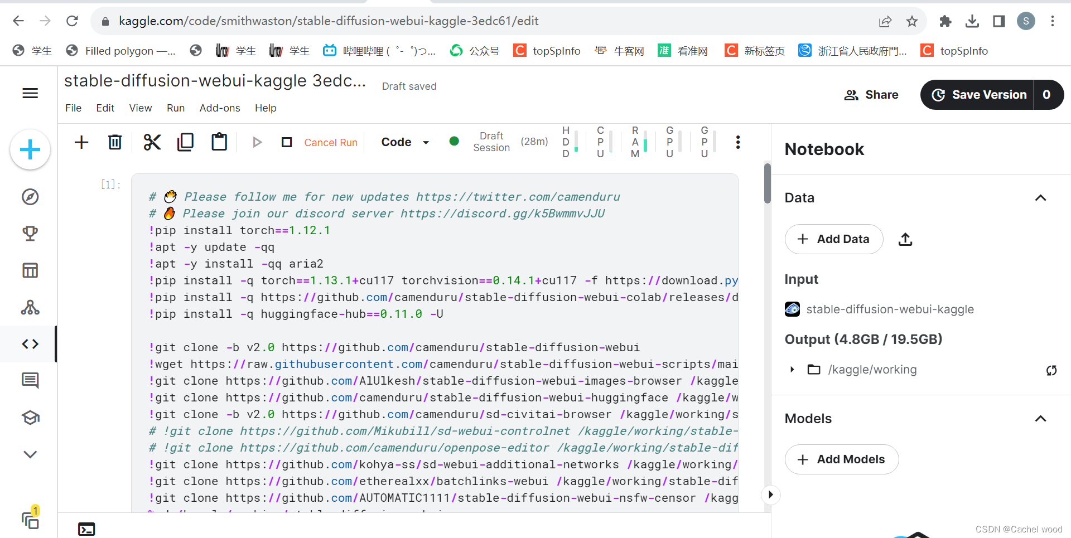Open the Run menu
Screen dimensions: 1071x538
tap(176, 108)
